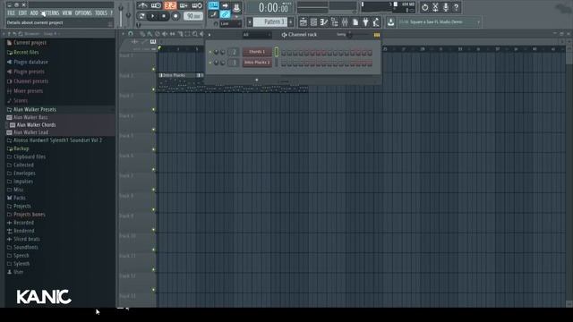Toggle loop recording icon

197,5
